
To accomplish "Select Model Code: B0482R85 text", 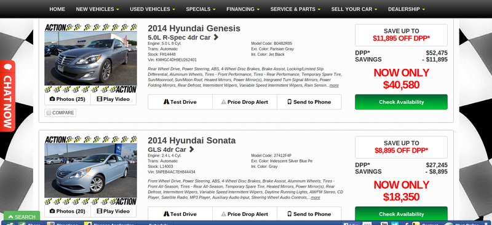I will coord(271,43).
